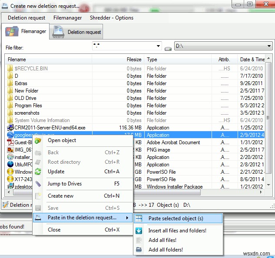275x258 pixels.
Task: Select the folder named D
Action: (x=135, y=76)
